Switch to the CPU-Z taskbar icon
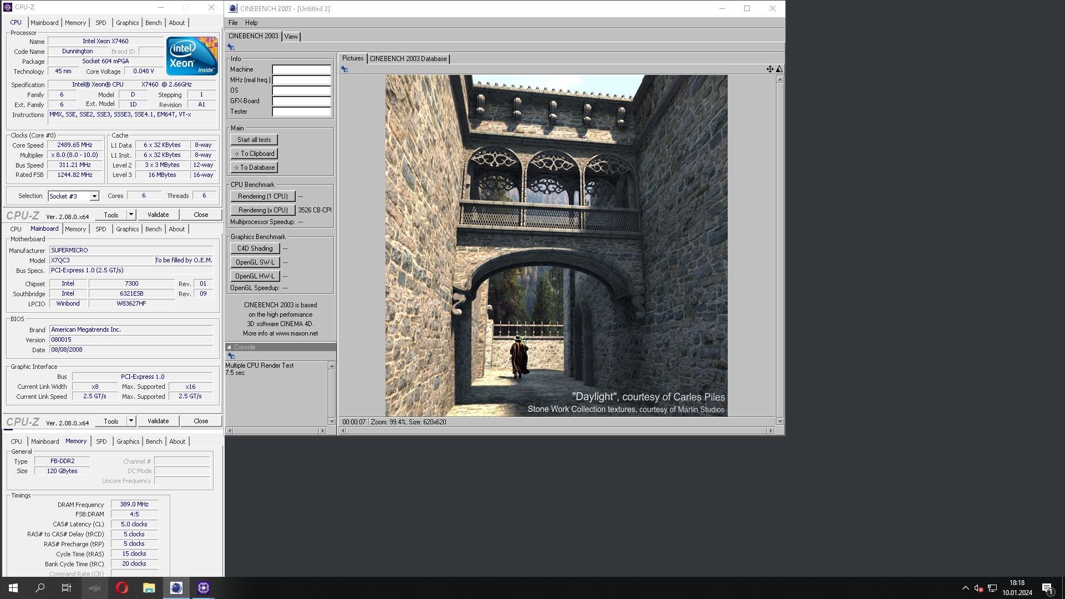 click(204, 588)
